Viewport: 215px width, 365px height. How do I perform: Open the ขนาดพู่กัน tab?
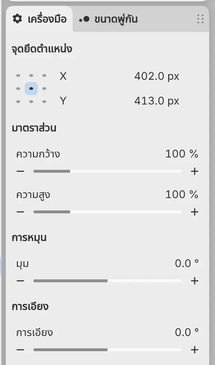(x=108, y=19)
